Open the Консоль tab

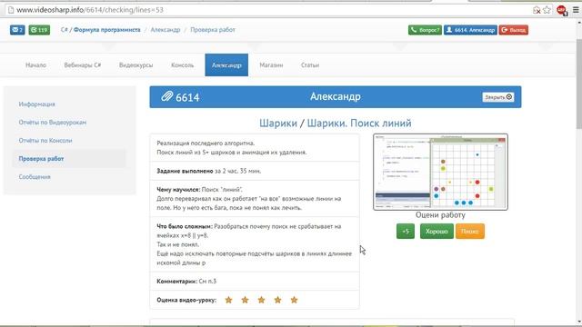(x=182, y=64)
